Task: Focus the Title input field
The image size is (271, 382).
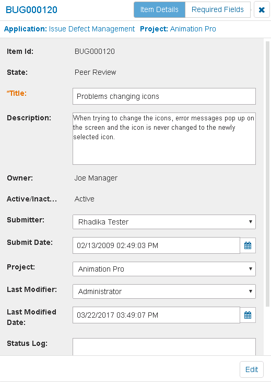Action: click(x=164, y=96)
